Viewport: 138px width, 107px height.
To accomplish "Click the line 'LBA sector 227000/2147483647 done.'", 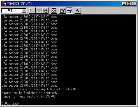I will point(30,49).
